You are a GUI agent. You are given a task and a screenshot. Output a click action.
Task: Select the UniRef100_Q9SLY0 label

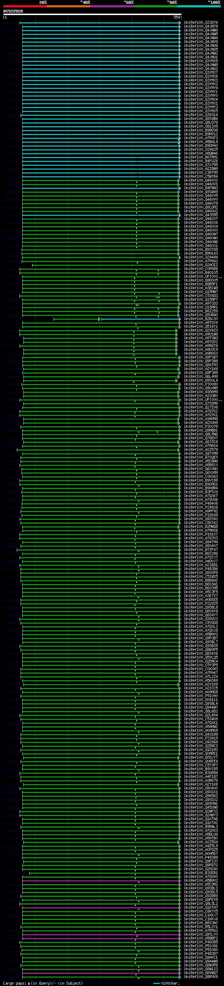[x=201, y=934]
